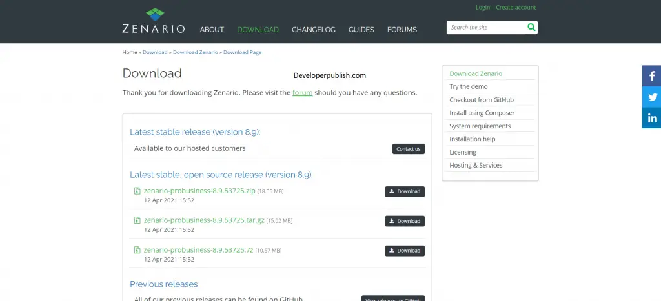Open Checkout from GitHub sidebar item
Screen dimensions: 661x301
tap(482, 100)
